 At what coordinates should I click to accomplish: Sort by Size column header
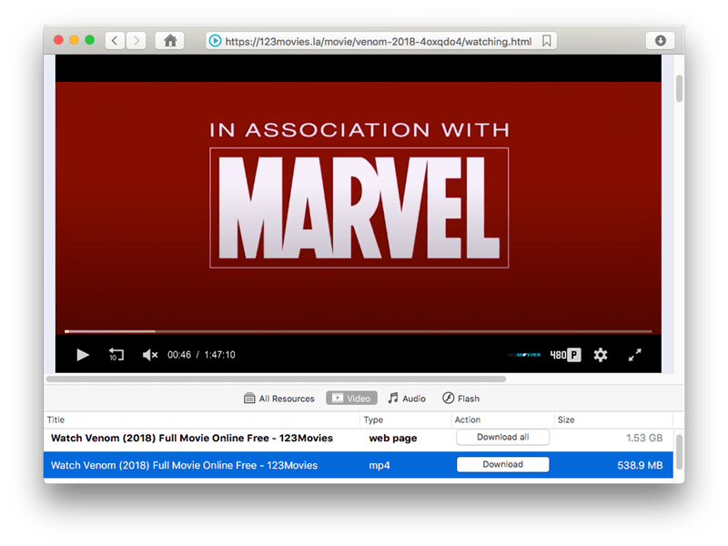(613, 420)
